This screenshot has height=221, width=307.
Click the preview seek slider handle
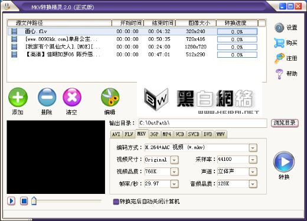point(34,201)
